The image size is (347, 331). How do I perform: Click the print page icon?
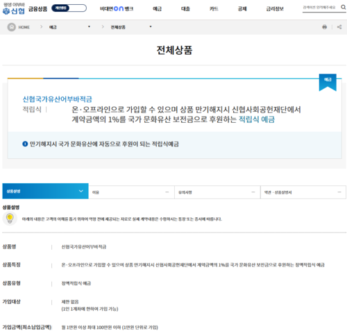pos(325,27)
